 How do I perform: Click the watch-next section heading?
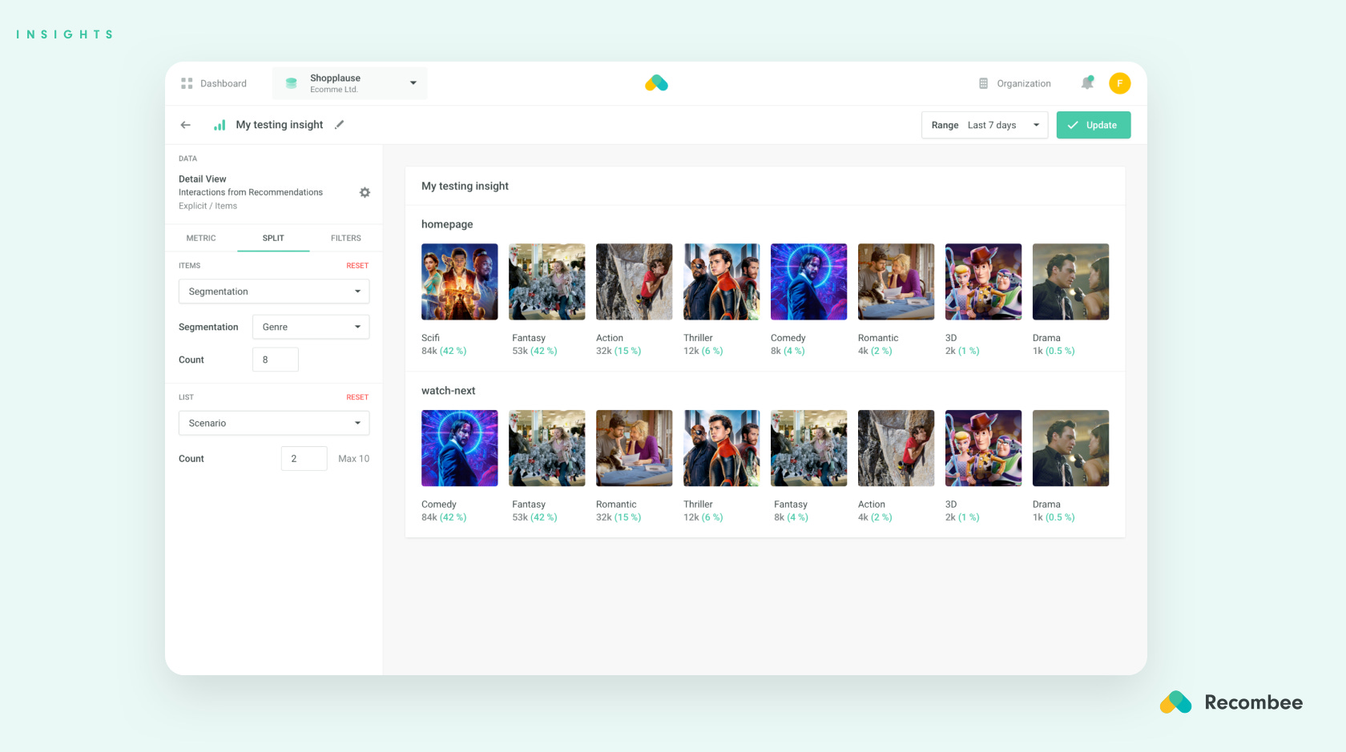(449, 391)
